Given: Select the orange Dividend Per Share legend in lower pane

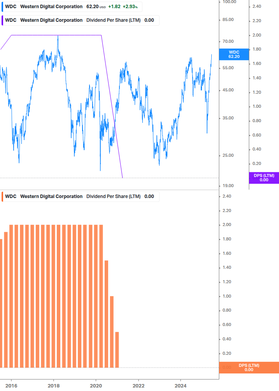Looking at the screenshot, I should click(80, 196).
